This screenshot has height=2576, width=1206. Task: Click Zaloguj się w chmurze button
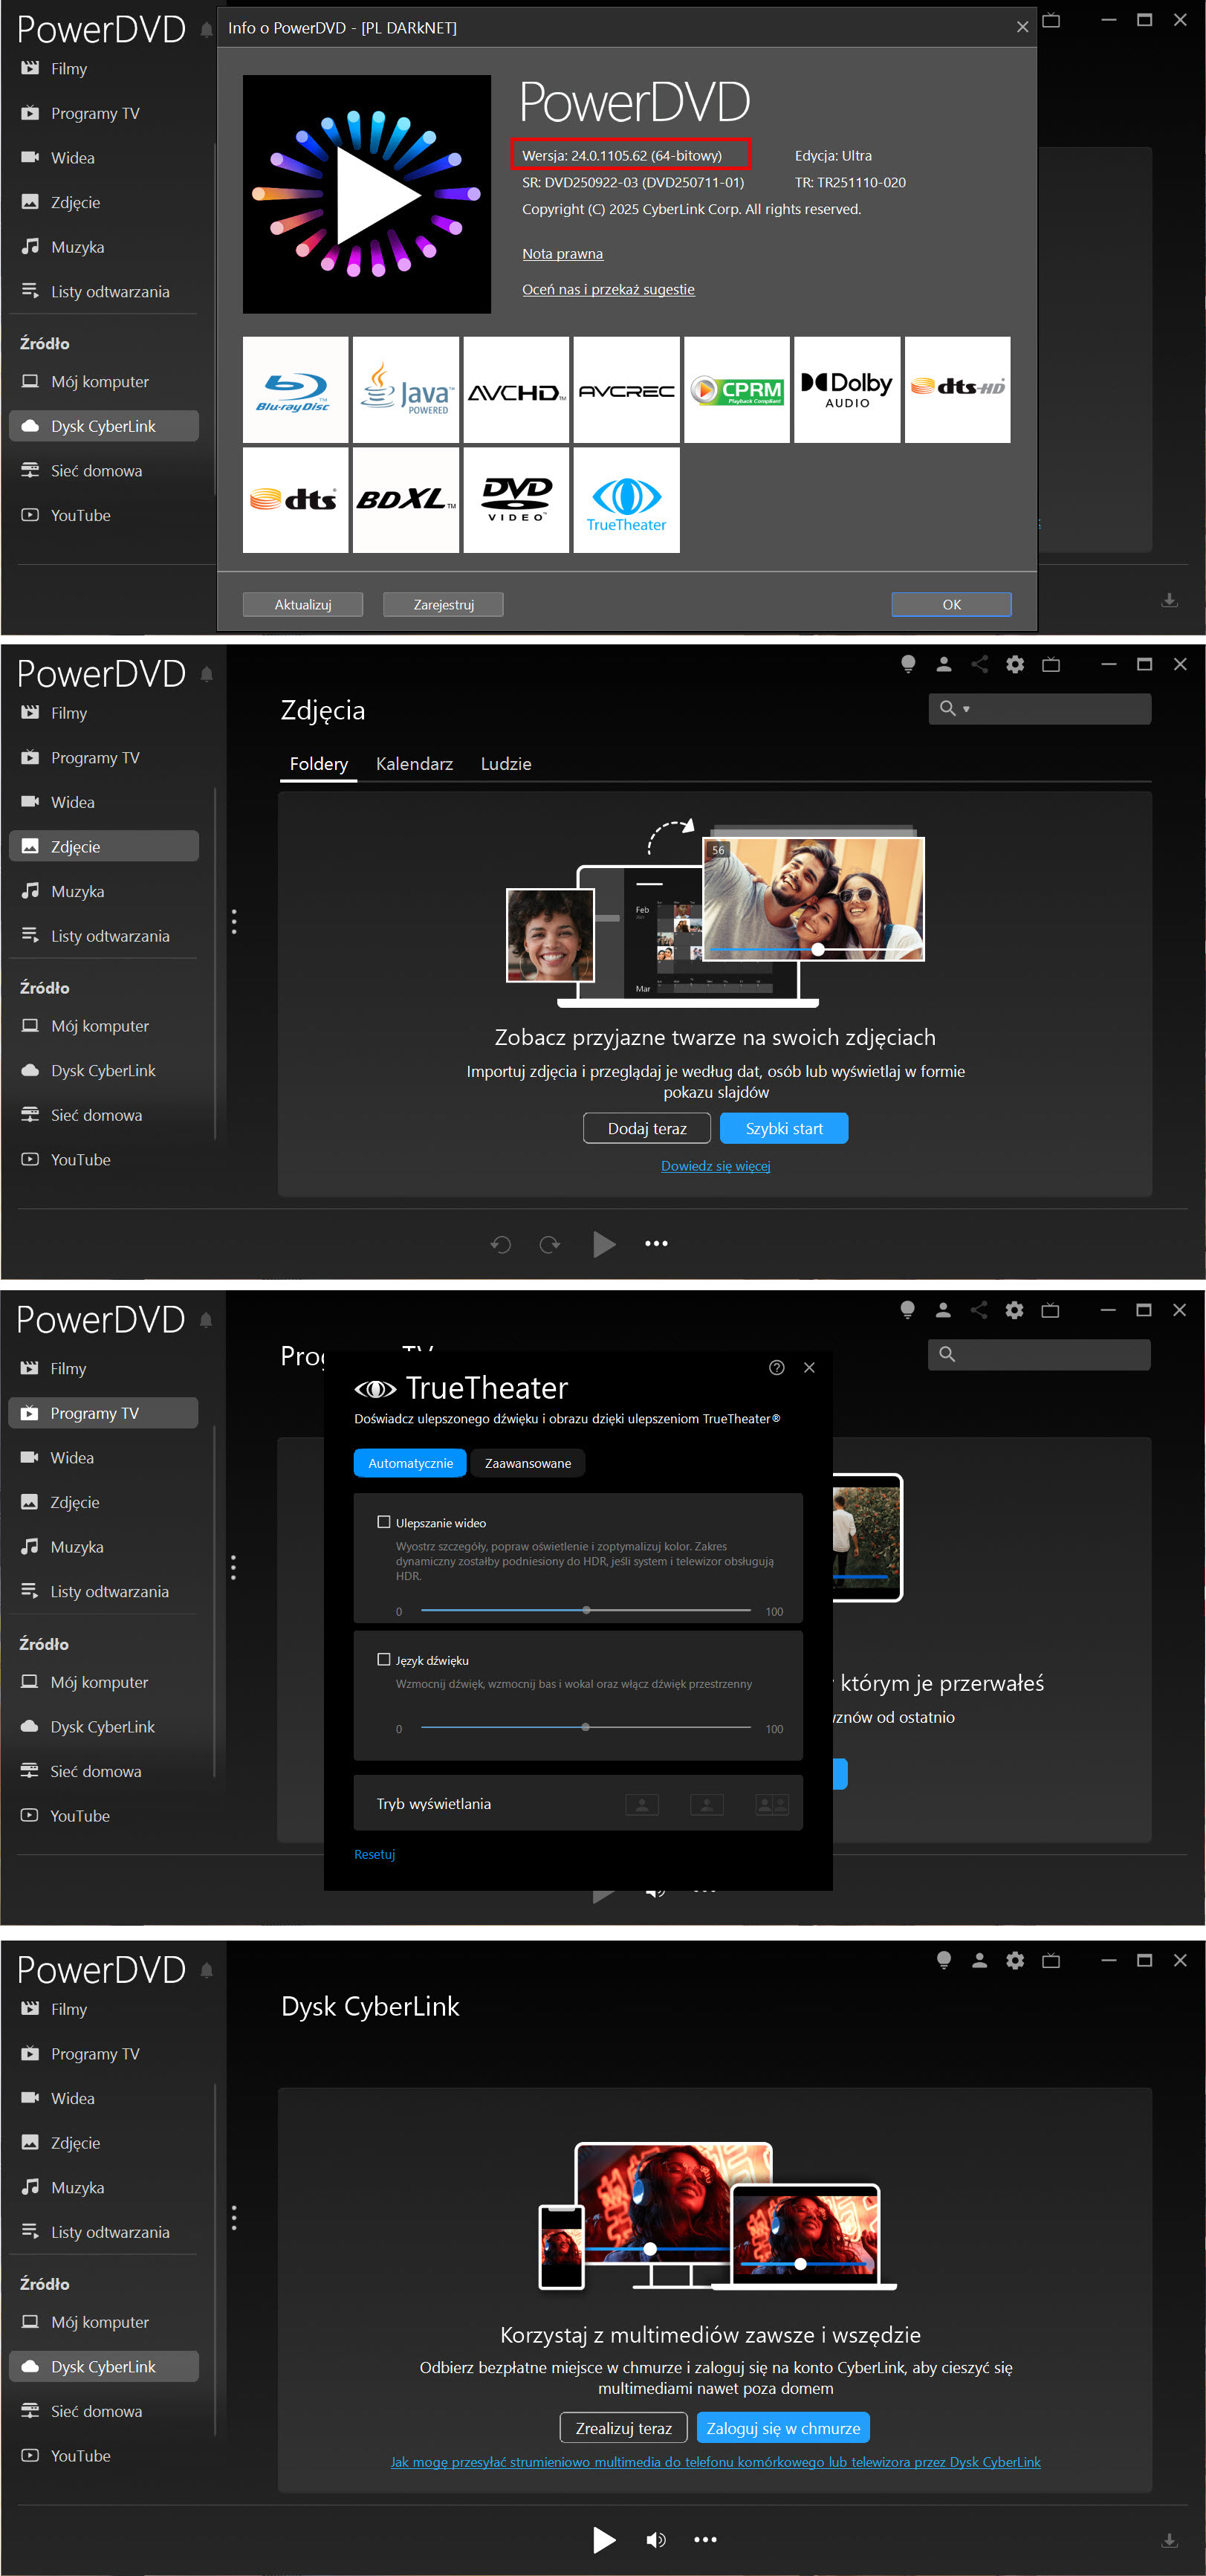(783, 2428)
